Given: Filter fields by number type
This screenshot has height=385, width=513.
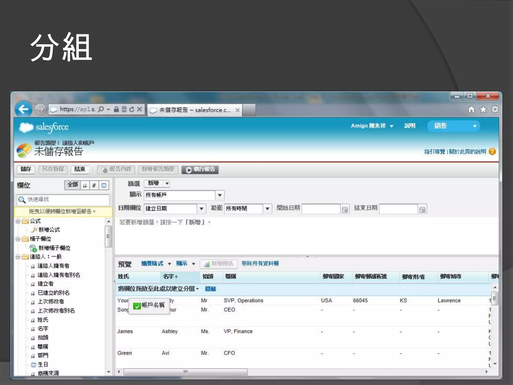Looking at the screenshot, I should (94, 185).
